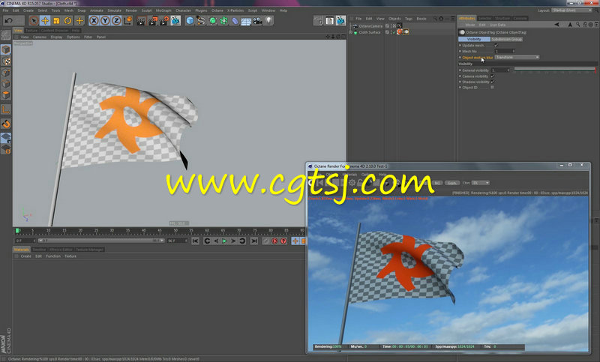Viewport: 600px width, 362px height.
Task: Toggle Shadow visibility checkbox
Action: pyautogui.click(x=493, y=82)
